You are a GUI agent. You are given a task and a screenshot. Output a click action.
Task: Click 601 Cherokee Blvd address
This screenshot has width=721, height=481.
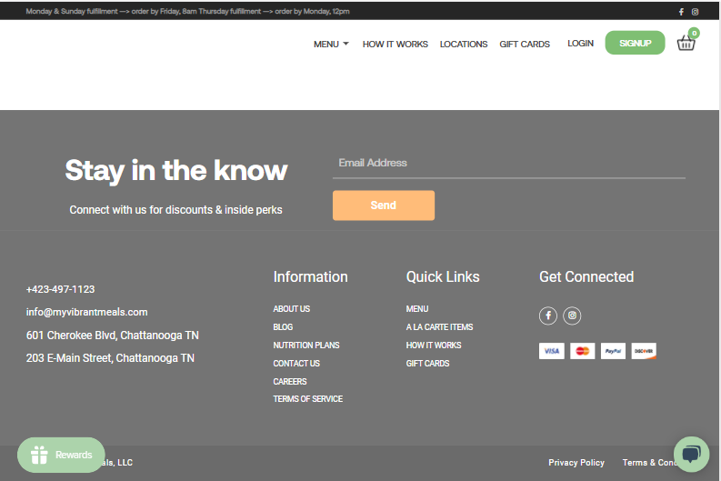pyautogui.click(x=112, y=336)
